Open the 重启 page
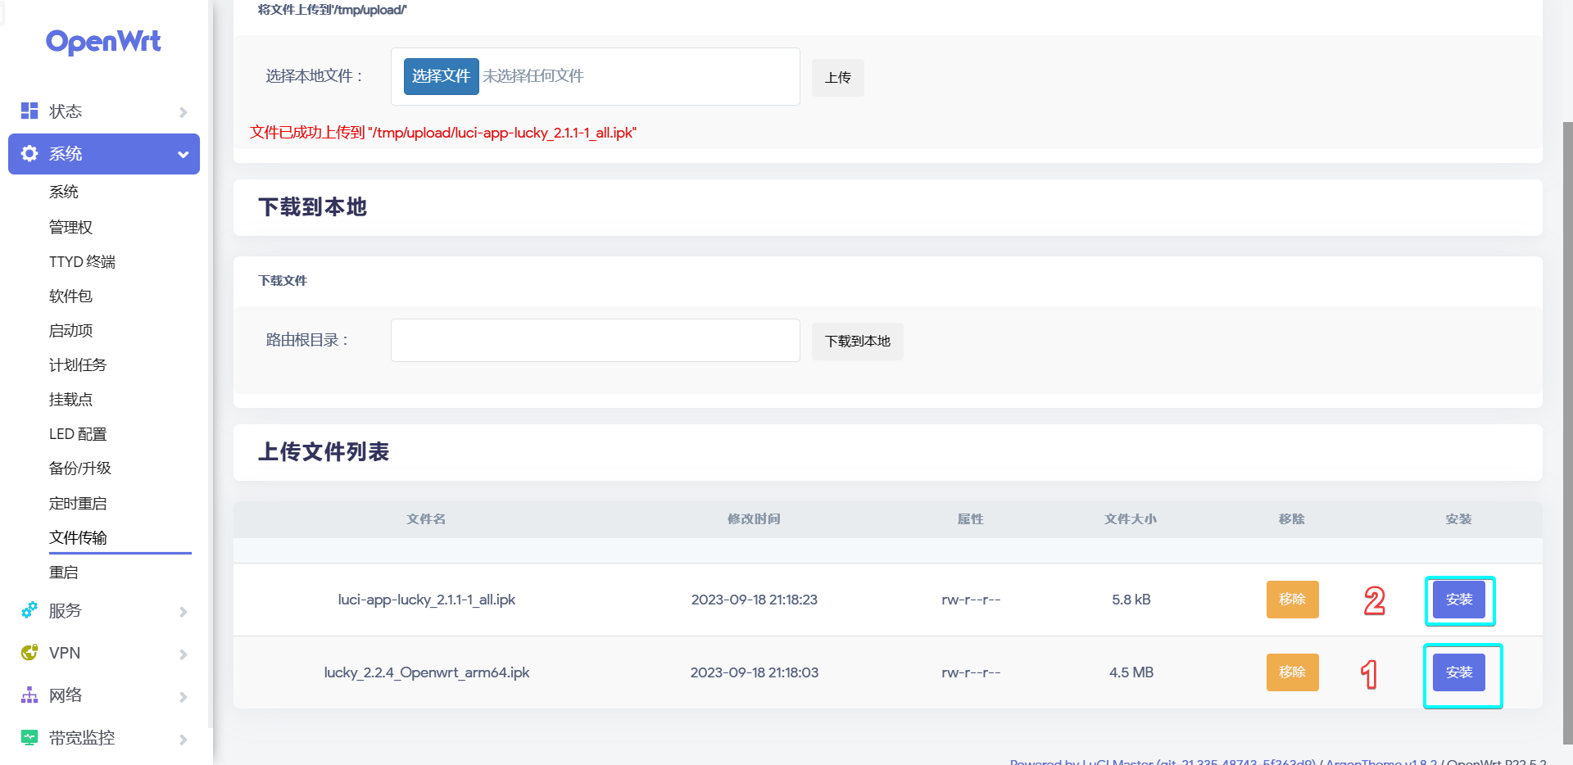The height and width of the screenshot is (765, 1573). (x=64, y=572)
